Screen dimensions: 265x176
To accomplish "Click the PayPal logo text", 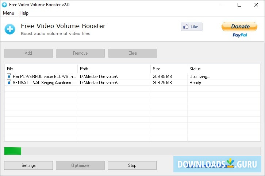I will coord(240,35).
